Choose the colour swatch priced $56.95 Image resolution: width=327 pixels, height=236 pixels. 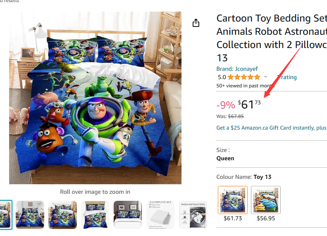(x=266, y=200)
